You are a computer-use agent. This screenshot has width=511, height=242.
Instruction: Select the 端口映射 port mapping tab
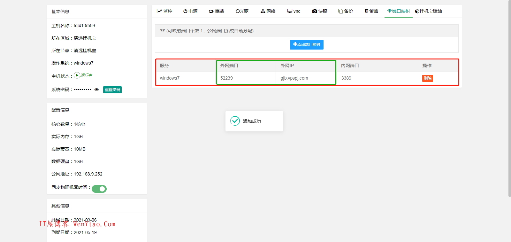[399, 11]
